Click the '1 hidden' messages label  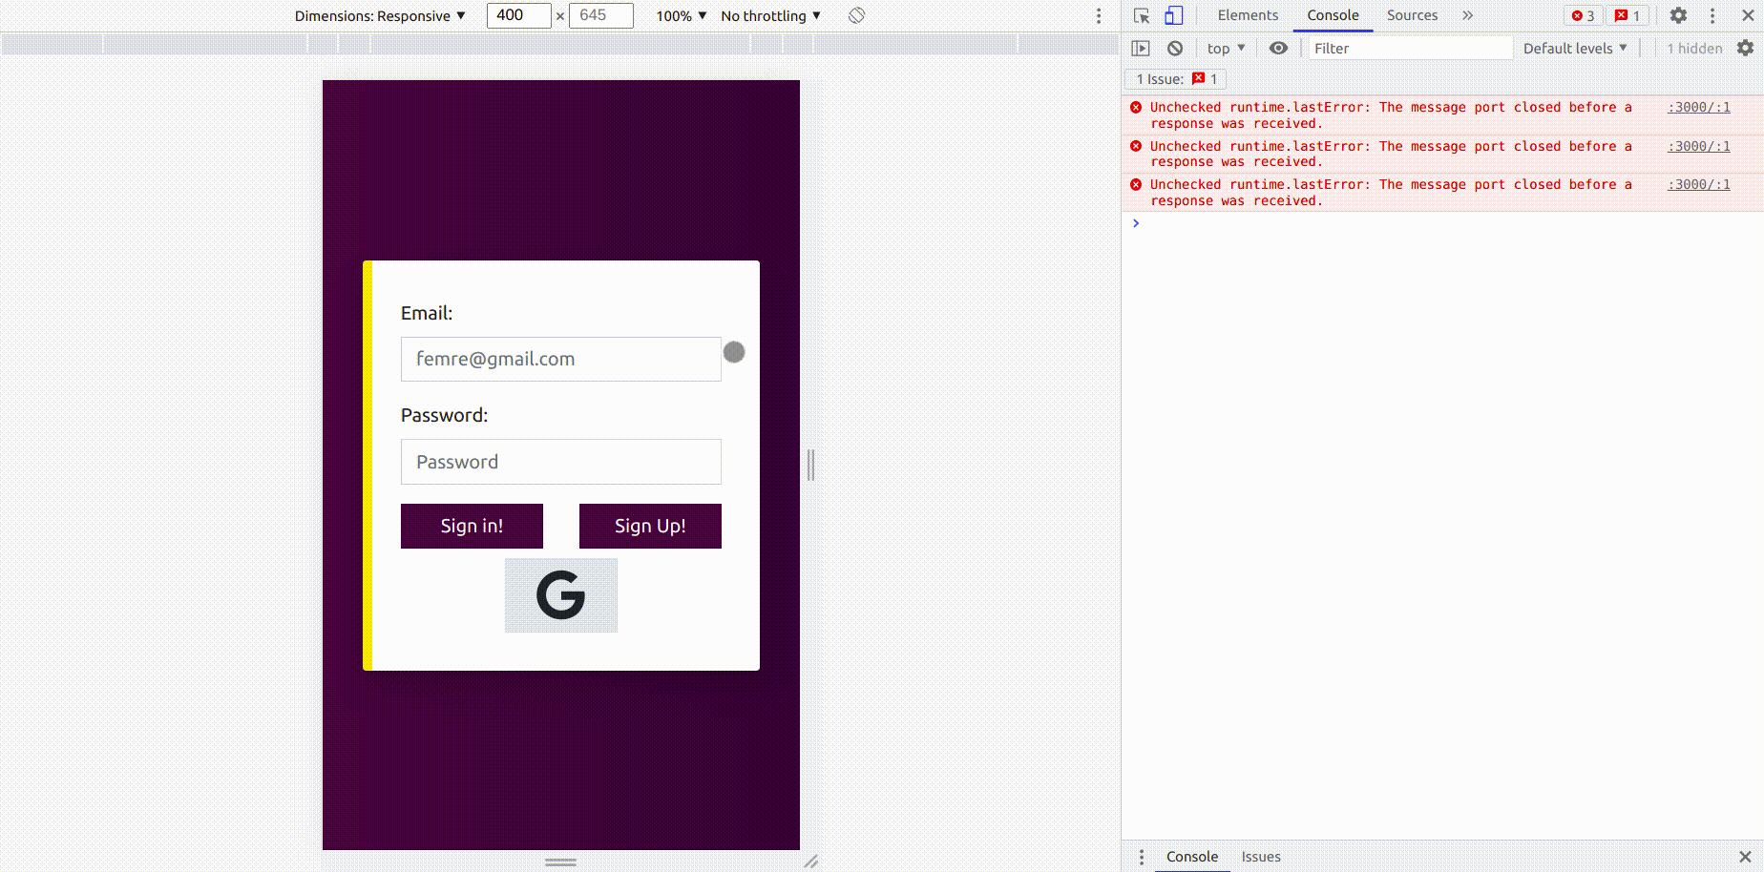coord(1694,48)
